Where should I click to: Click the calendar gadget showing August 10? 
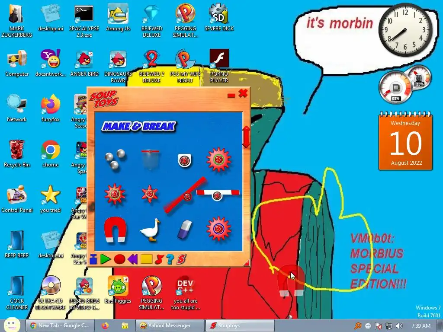[405, 141]
